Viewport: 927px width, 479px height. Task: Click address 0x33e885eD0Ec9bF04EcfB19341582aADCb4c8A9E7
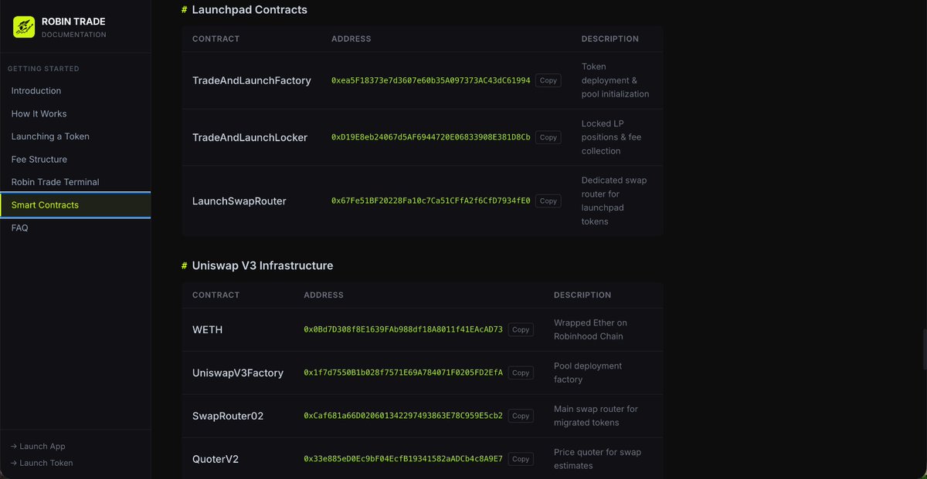(403, 459)
